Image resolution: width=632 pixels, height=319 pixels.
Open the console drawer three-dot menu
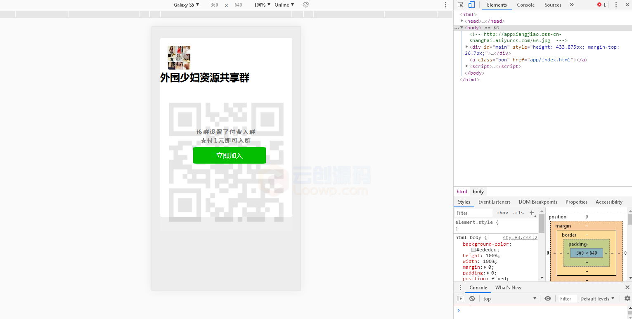pos(461,288)
